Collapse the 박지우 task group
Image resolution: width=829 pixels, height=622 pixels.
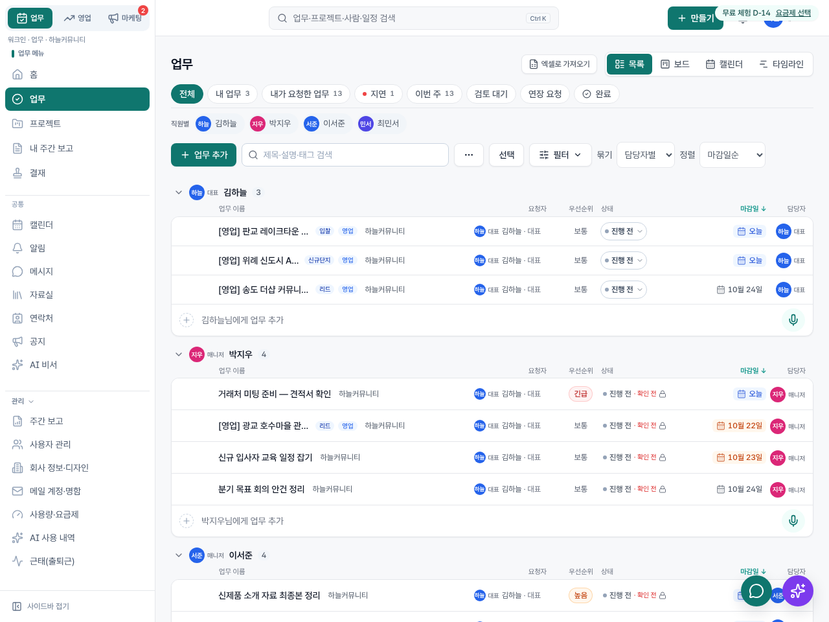pos(179,354)
